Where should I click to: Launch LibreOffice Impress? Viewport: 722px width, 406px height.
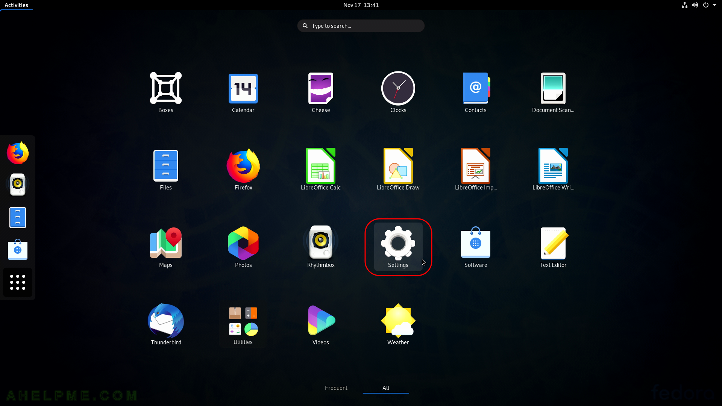click(476, 170)
